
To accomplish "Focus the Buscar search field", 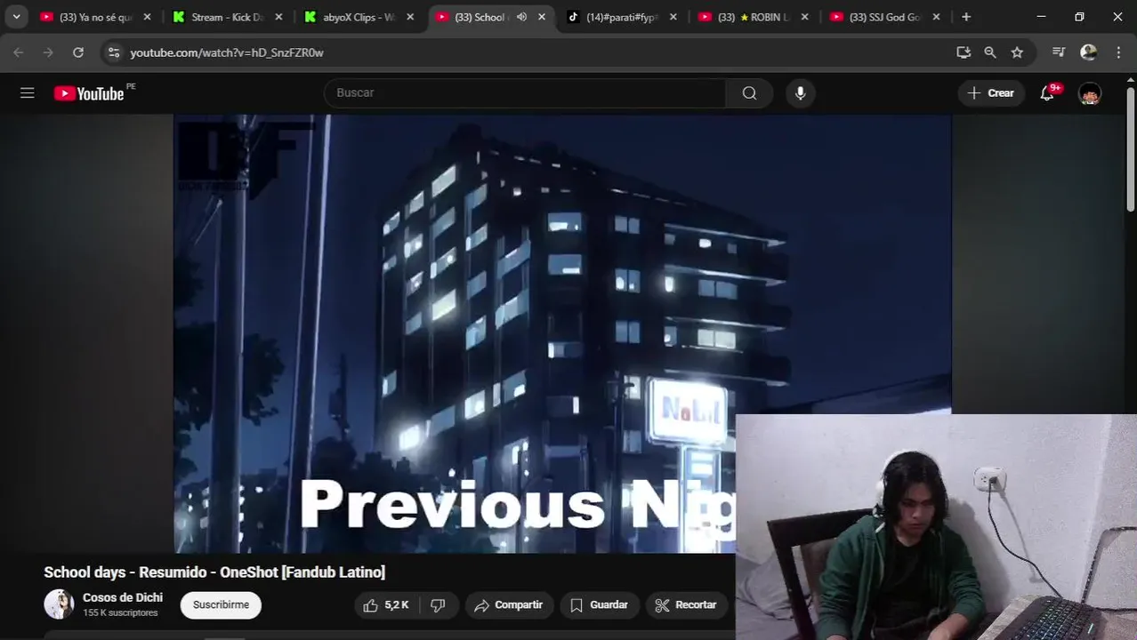I will click(525, 93).
